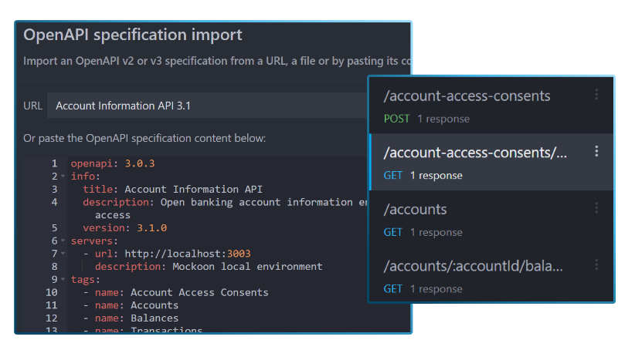The image size is (618, 350).
Task: Select the /account-access-consents/... GET route
Action: click(x=491, y=162)
